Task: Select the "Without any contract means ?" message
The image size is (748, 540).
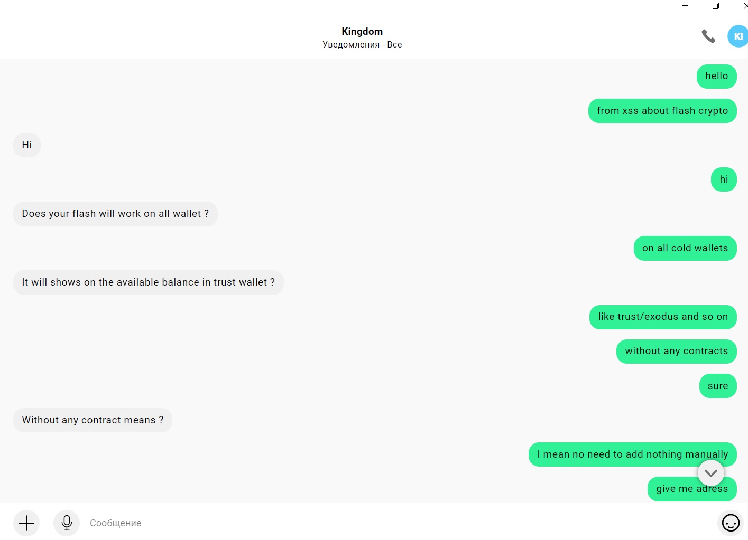Action: tap(93, 420)
